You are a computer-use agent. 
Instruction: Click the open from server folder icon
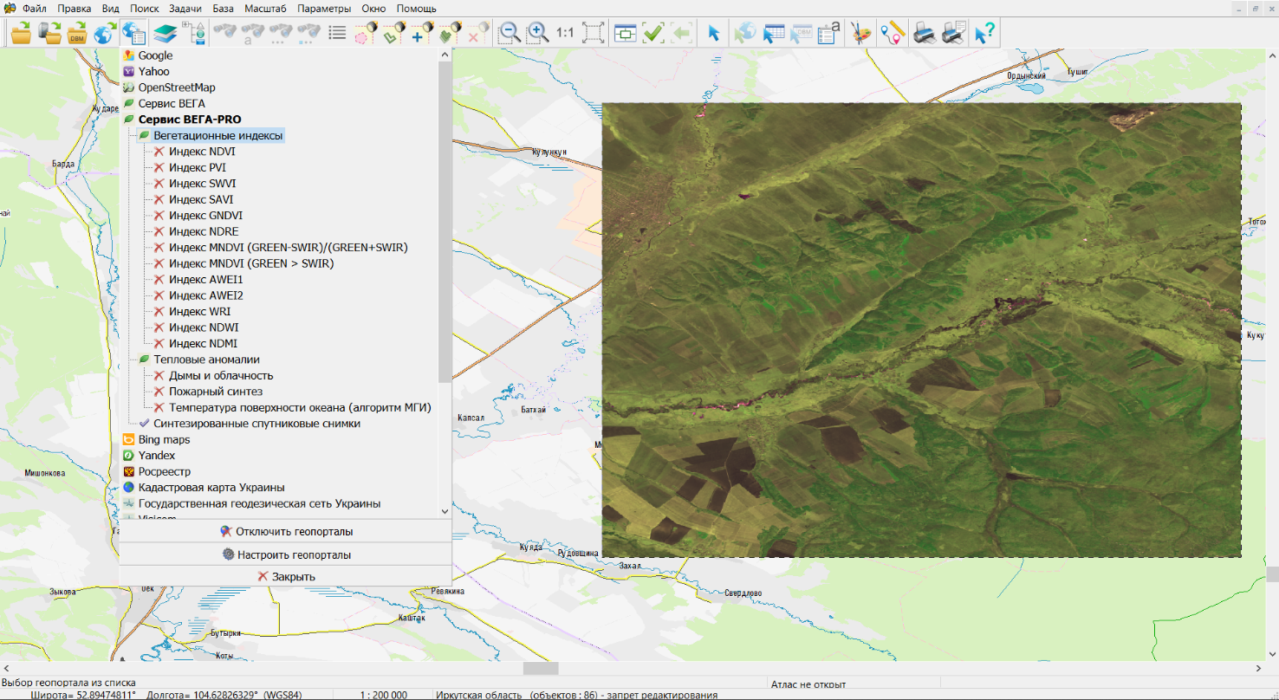click(49, 33)
